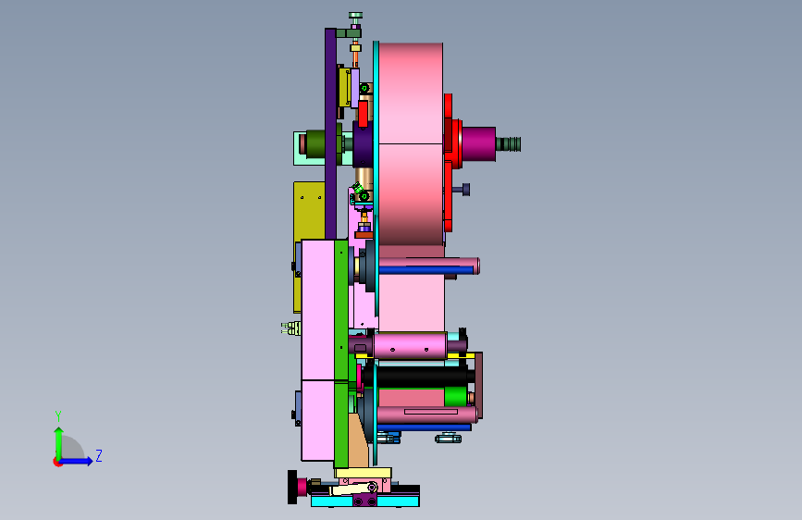
Task: Select the green-head screw at the top
Action: click(x=356, y=17)
